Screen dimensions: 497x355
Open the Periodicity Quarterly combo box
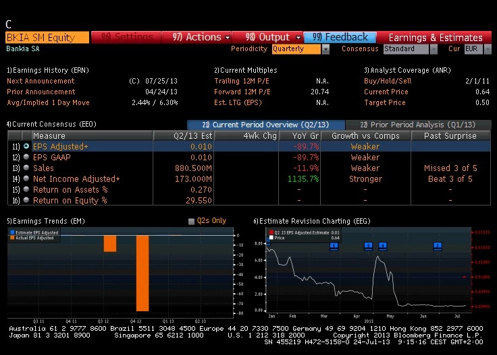point(296,49)
